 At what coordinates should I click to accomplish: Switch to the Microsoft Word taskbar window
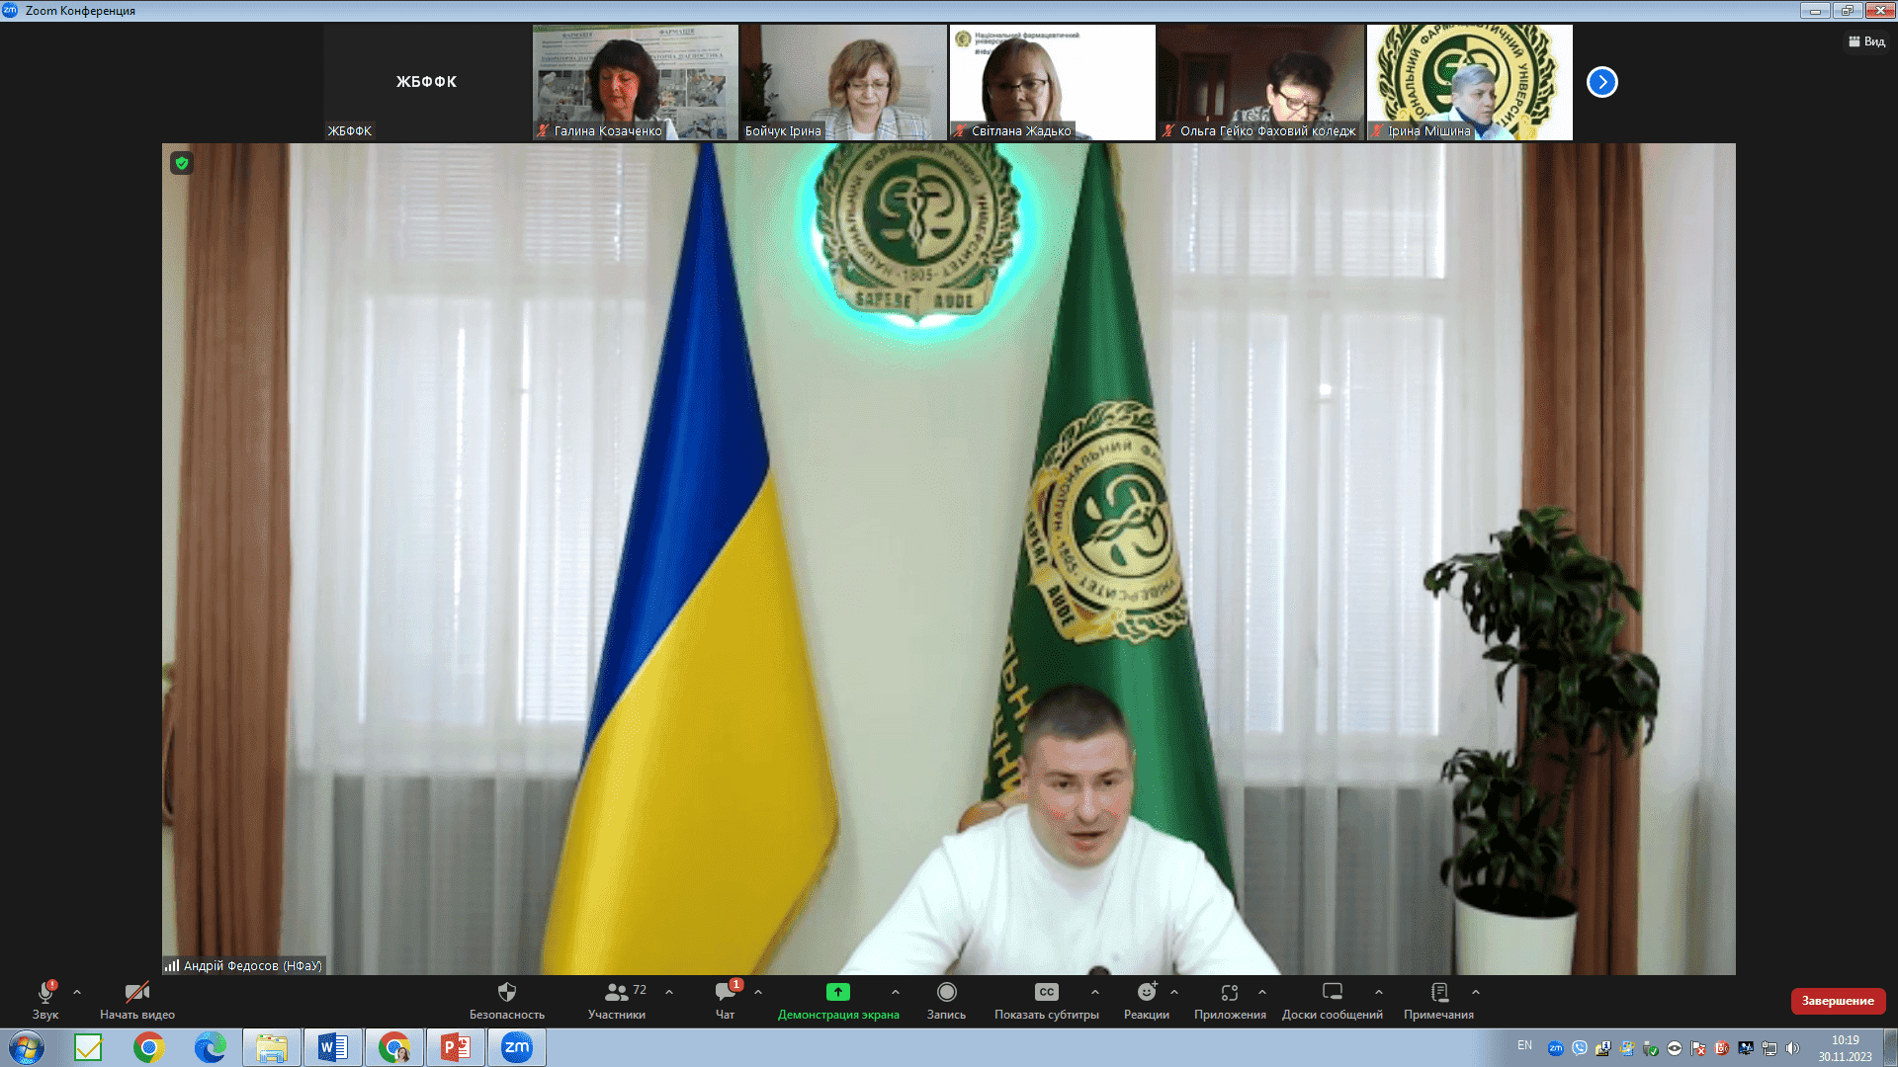click(333, 1047)
